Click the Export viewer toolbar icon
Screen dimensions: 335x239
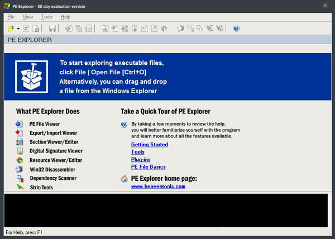[105, 28]
